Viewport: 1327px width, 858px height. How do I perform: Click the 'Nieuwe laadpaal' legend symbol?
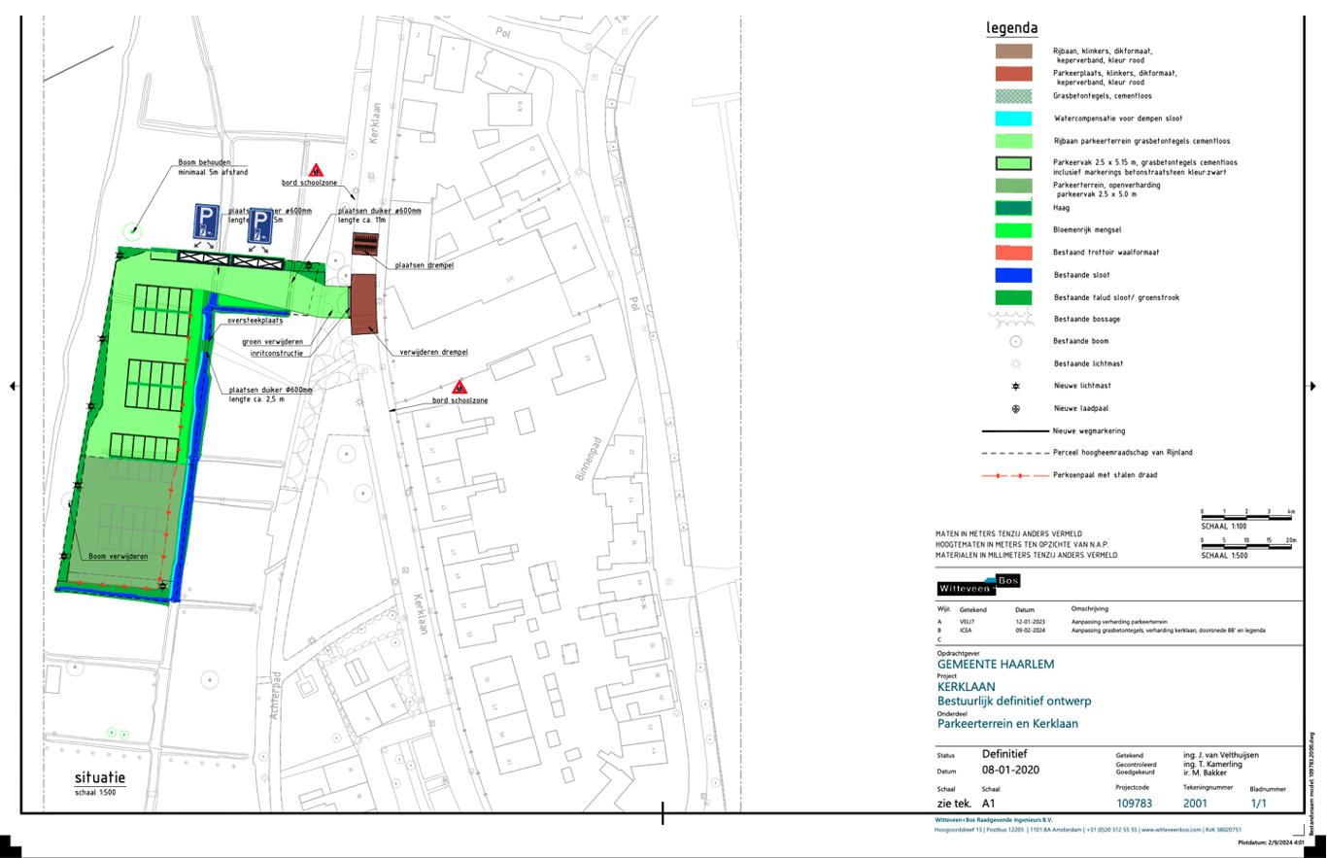coord(1015,409)
